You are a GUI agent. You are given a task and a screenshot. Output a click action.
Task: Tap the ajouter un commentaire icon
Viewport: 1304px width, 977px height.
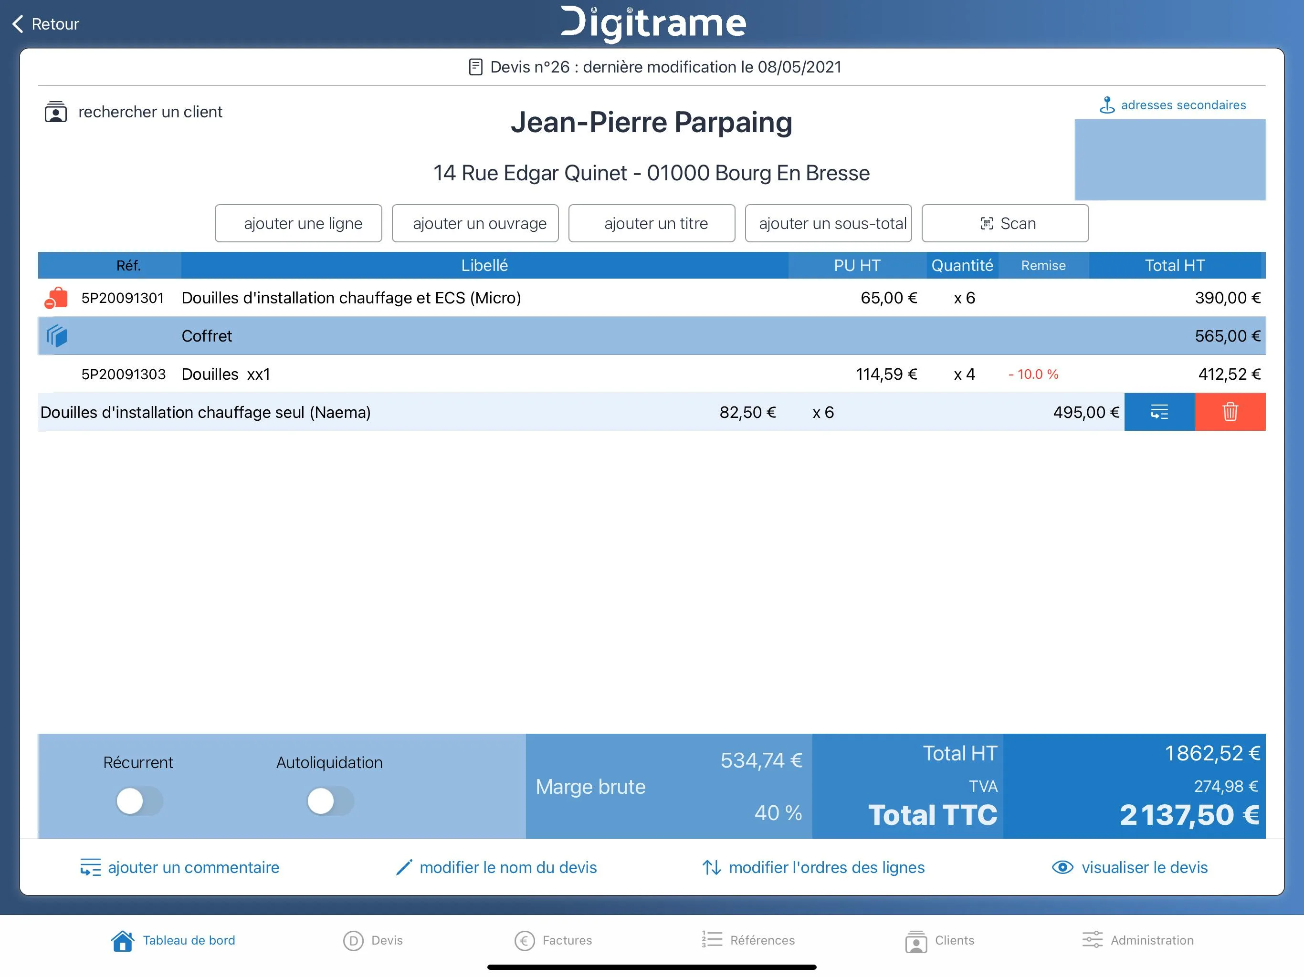(x=91, y=867)
